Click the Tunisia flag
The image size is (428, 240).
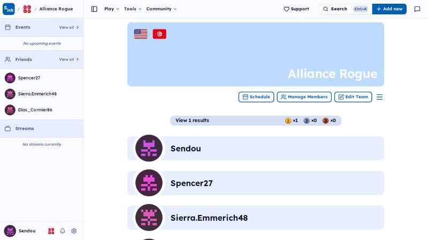coord(159,34)
